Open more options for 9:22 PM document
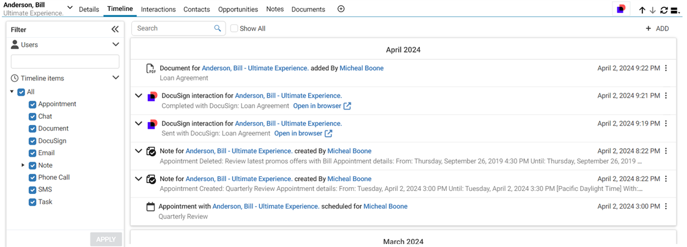Screen dimensions: 687x247 [666, 68]
